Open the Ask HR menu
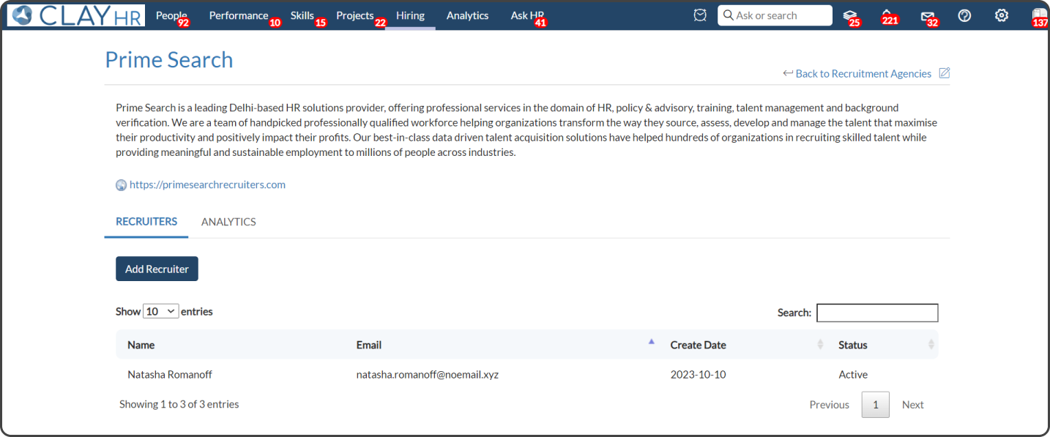 point(527,15)
